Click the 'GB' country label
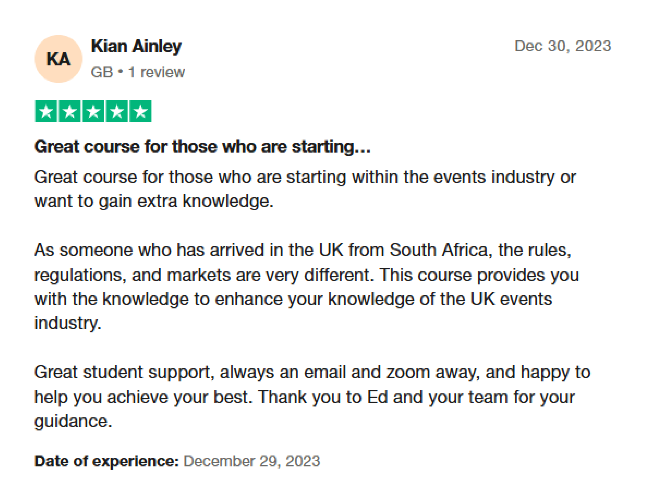 pyautogui.click(x=102, y=72)
